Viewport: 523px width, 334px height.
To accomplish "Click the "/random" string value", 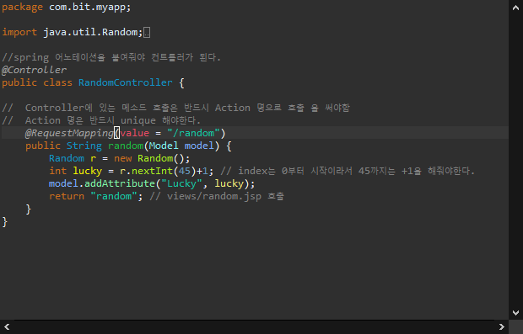I will coord(193,133).
